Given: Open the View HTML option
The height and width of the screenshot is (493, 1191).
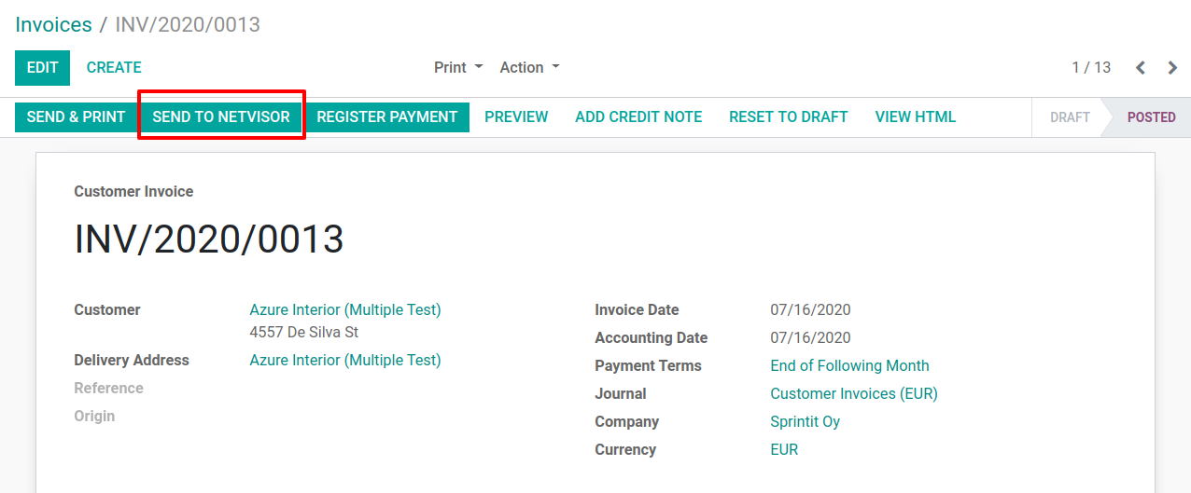Looking at the screenshot, I should coord(915,116).
